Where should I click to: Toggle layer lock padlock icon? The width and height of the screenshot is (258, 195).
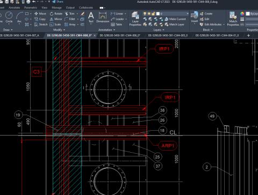pos(153,13)
